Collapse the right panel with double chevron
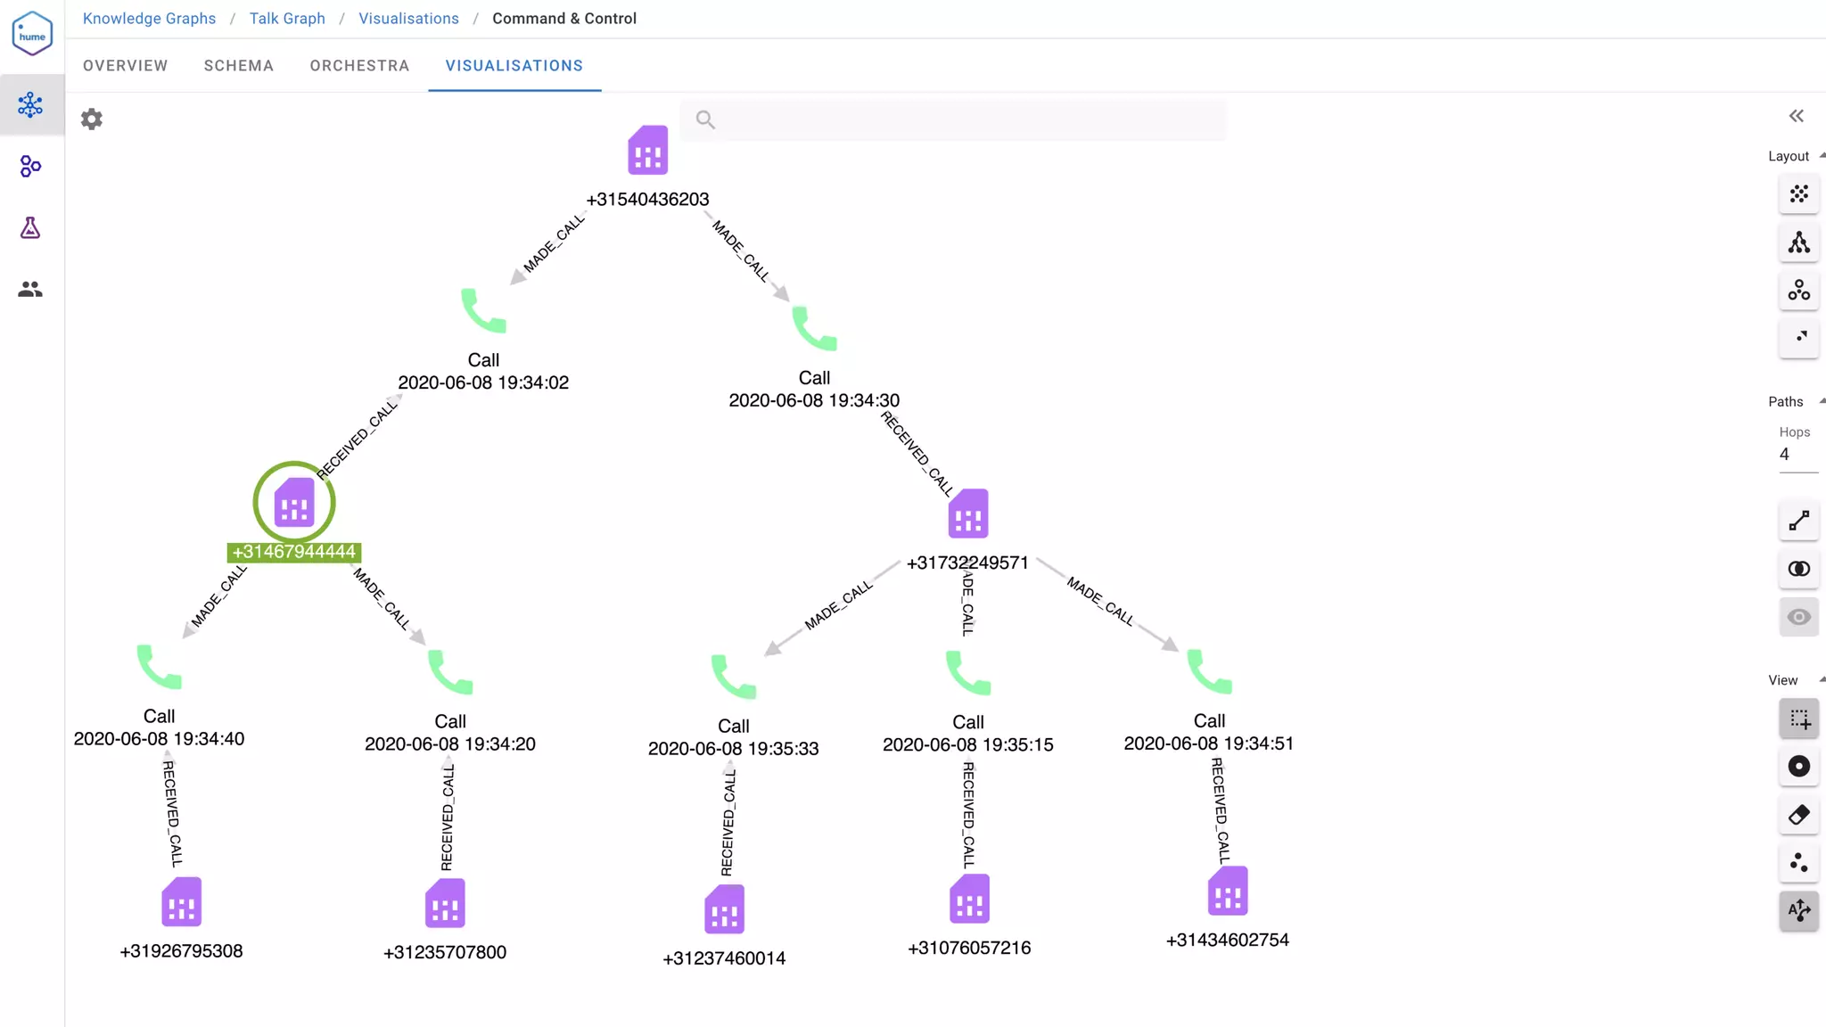 pos(1796,116)
